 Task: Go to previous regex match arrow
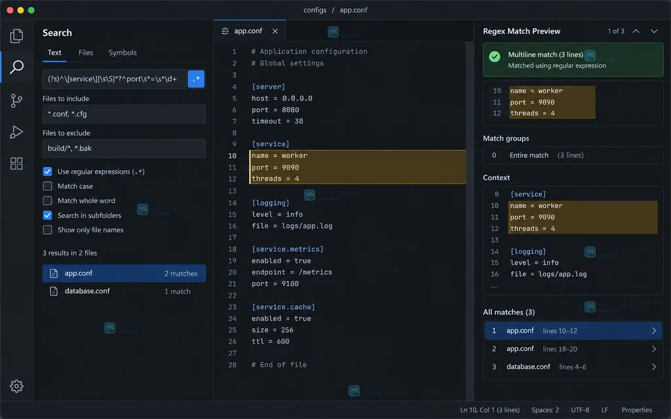[636, 31]
